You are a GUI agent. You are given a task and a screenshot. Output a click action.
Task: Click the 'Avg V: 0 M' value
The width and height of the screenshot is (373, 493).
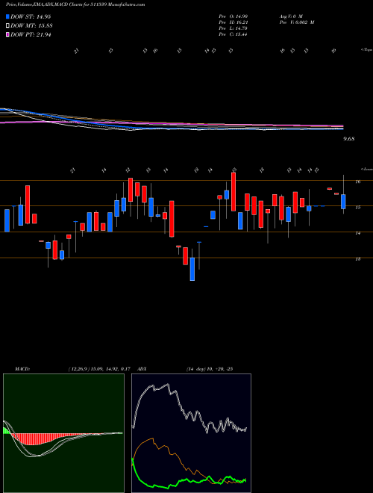tap(290, 16)
